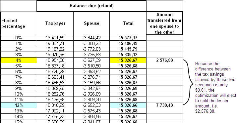Select the curly brace connecting both scenarios
Image resolution: width=237 pixels, height=123 pixels.
pos(188,82)
